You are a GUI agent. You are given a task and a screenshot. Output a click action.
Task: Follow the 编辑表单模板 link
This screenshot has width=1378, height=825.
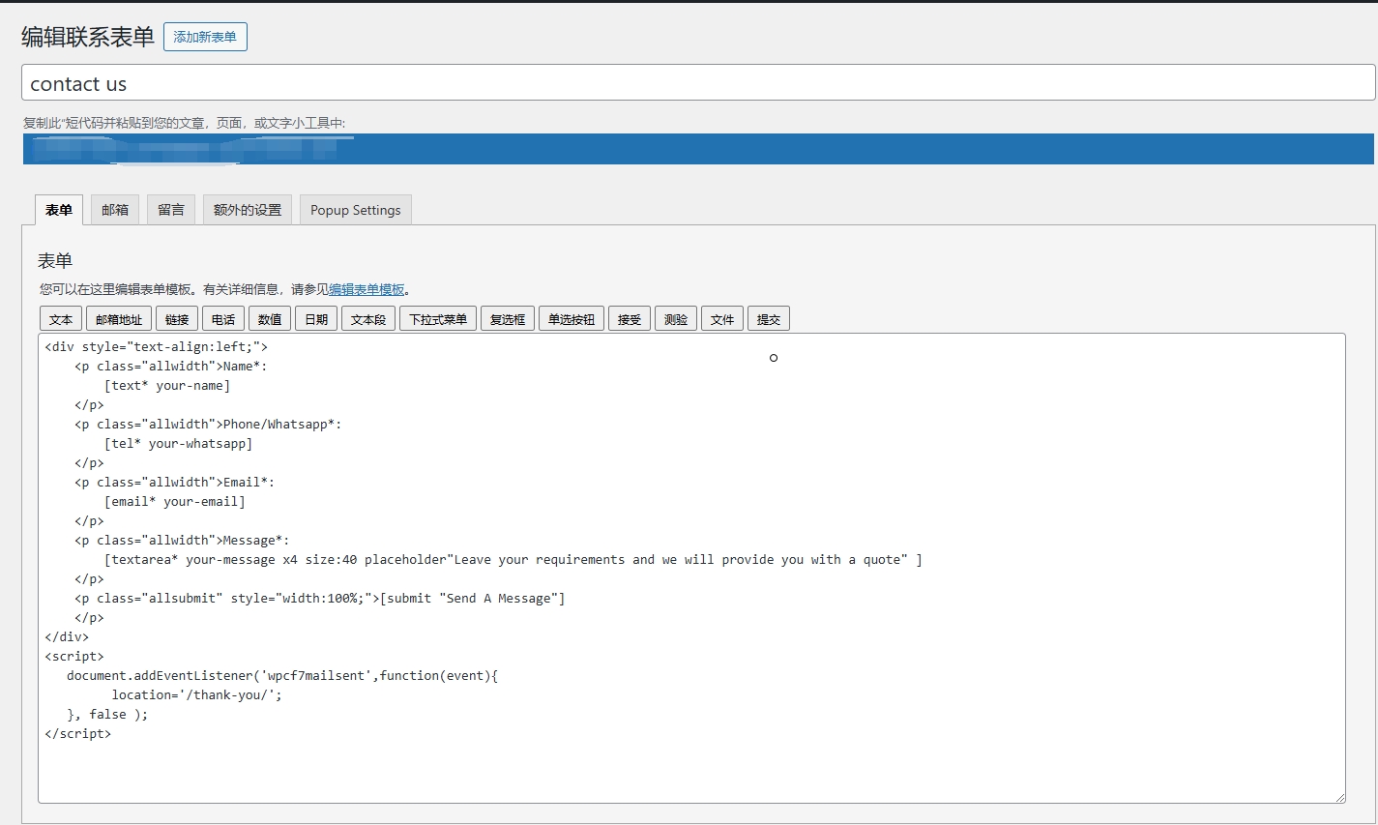coord(366,289)
